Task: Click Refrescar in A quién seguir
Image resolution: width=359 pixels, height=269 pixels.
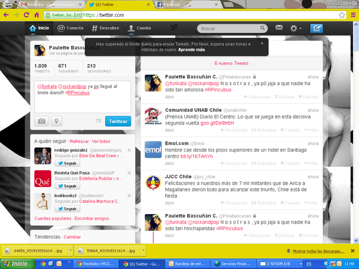Action: [79, 141]
